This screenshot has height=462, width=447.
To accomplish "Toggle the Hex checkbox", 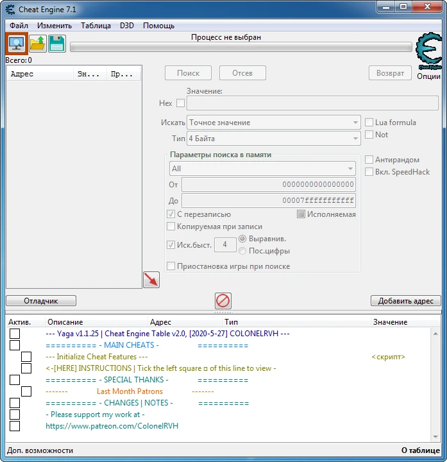I will coord(180,103).
